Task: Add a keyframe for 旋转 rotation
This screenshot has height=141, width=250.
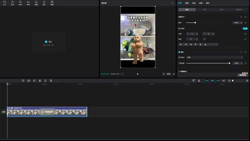Action: pyautogui.click(x=245, y=39)
